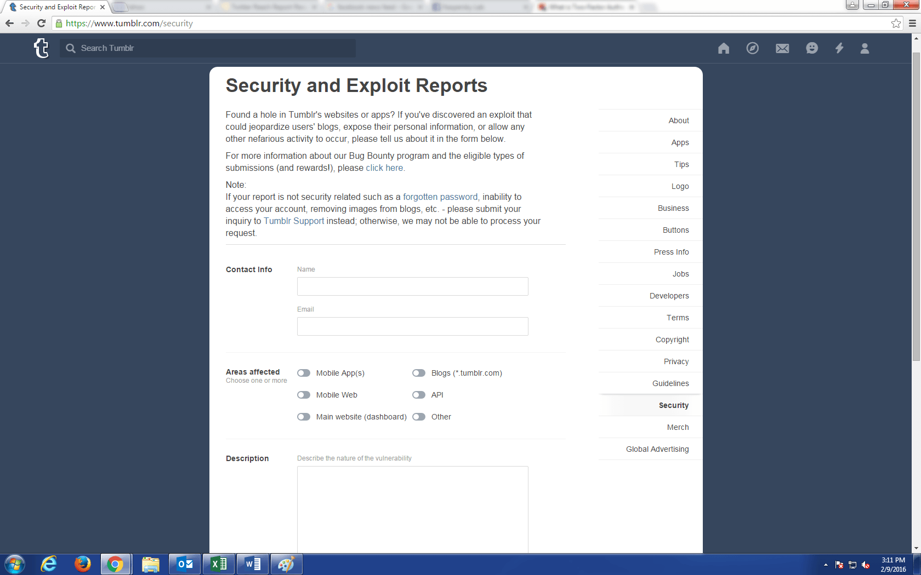The image size is (921, 575).
Task: Toggle the Main website (dashboard) switch
Action: (304, 417)
